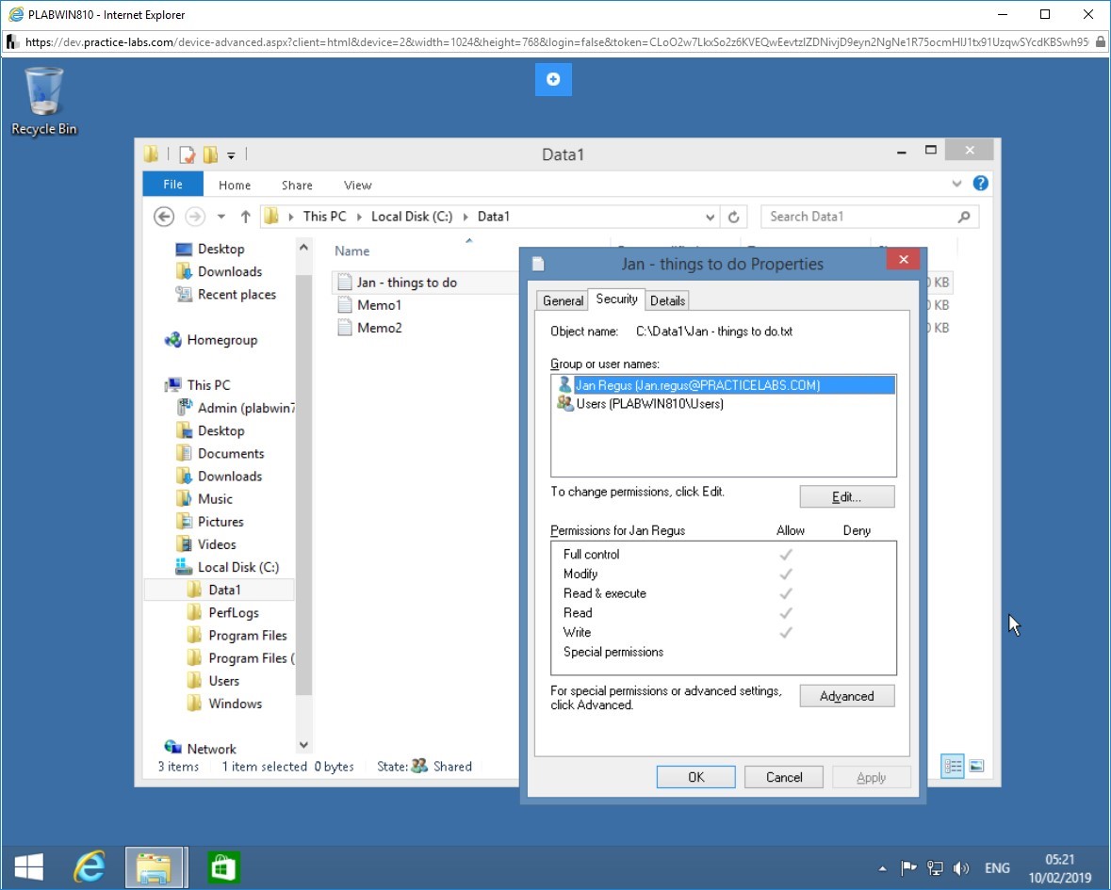This screenshot has height=890, width=1111.
Task: Go back with the Back arrow
Action: coord(164,217)
